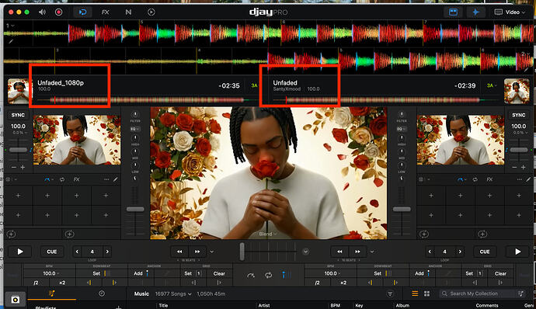Image resolution: width=536 pixels, height=309 pixels.
Task: Sort library by the Artist column
Action: [x=264, y=305]
